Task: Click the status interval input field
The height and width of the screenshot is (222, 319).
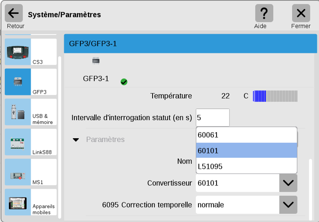Action: point(213,117)
